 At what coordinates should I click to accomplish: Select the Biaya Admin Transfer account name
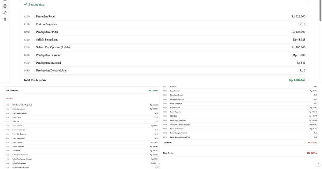click(x=20, y=113)
